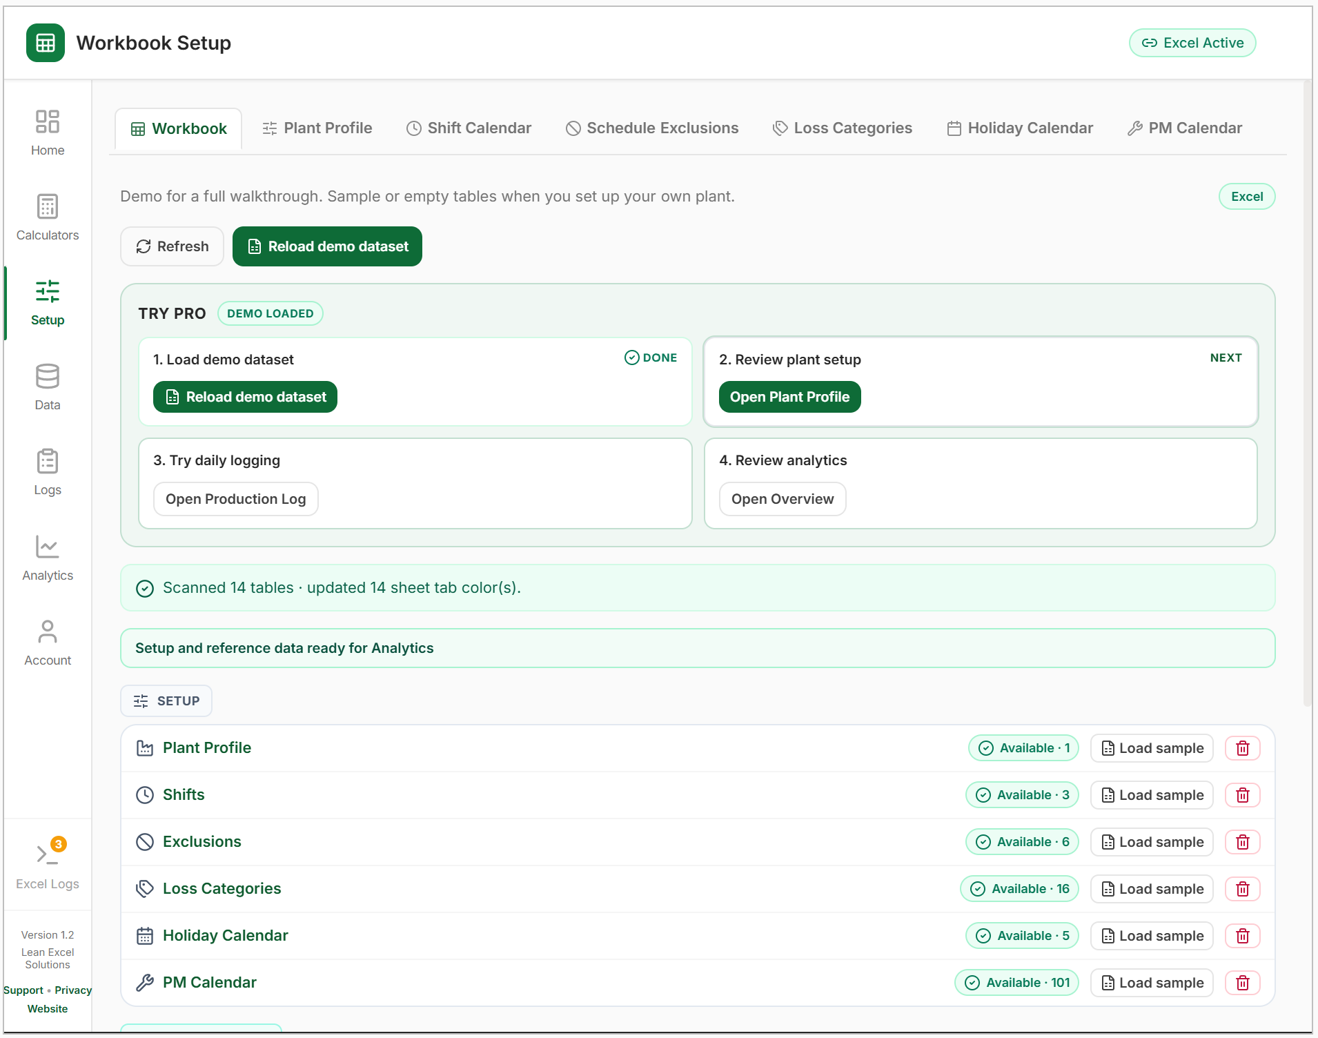Click the Exclusions row ban icon

pyautogui.click(x=145, y=842)
